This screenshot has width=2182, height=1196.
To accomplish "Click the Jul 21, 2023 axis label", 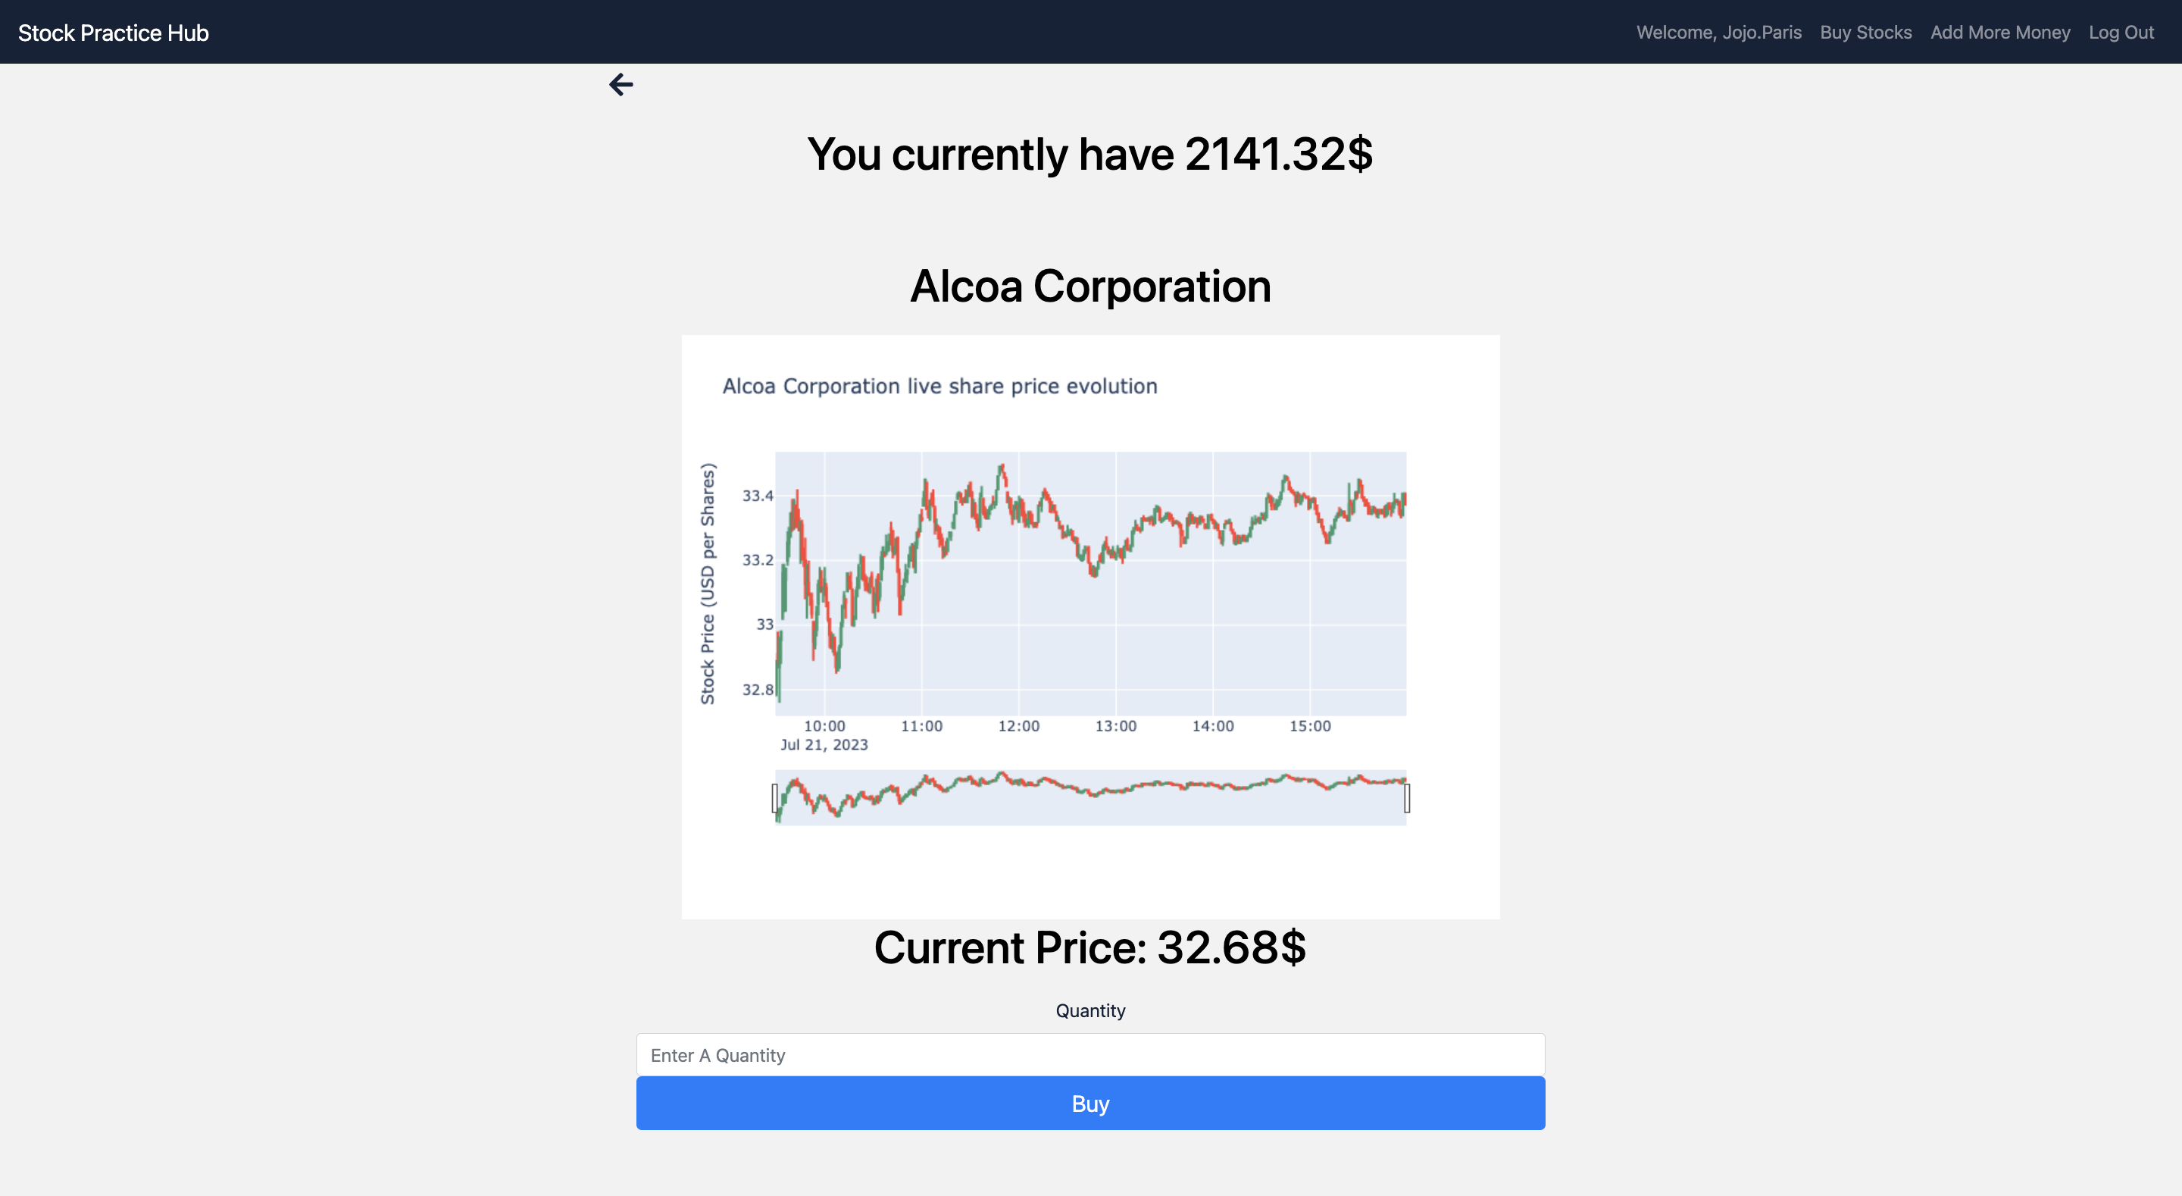I will click(824, 744).
